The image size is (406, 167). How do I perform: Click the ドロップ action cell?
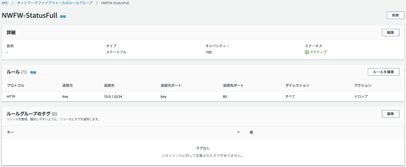(361, 97)
